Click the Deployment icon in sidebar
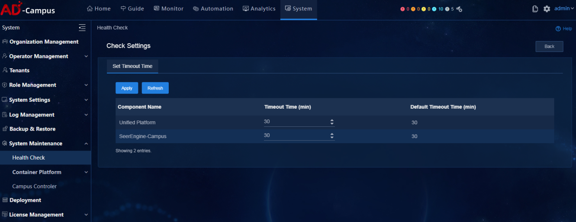The image size is (576, 222). point(5,200)
